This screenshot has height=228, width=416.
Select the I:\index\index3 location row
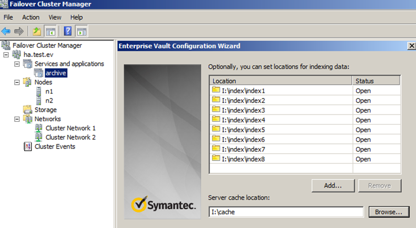coord(305,110)
